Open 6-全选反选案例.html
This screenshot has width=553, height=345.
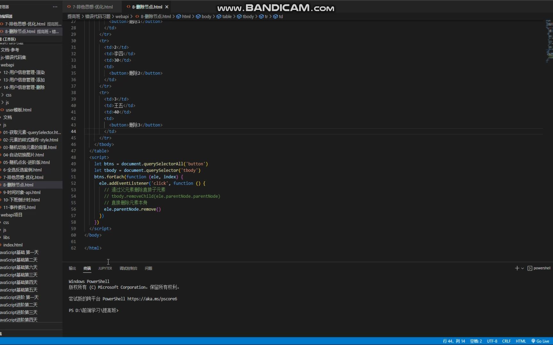click(31, 170)
